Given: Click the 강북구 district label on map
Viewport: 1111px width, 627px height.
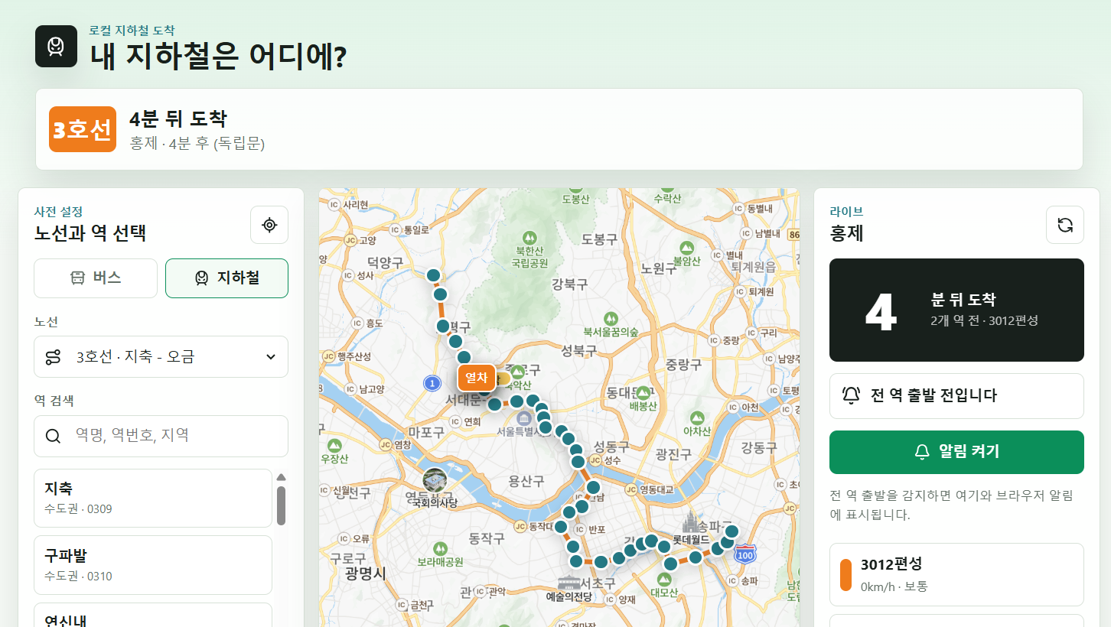Looking at the screenshot, I should (x=569, y=284).
